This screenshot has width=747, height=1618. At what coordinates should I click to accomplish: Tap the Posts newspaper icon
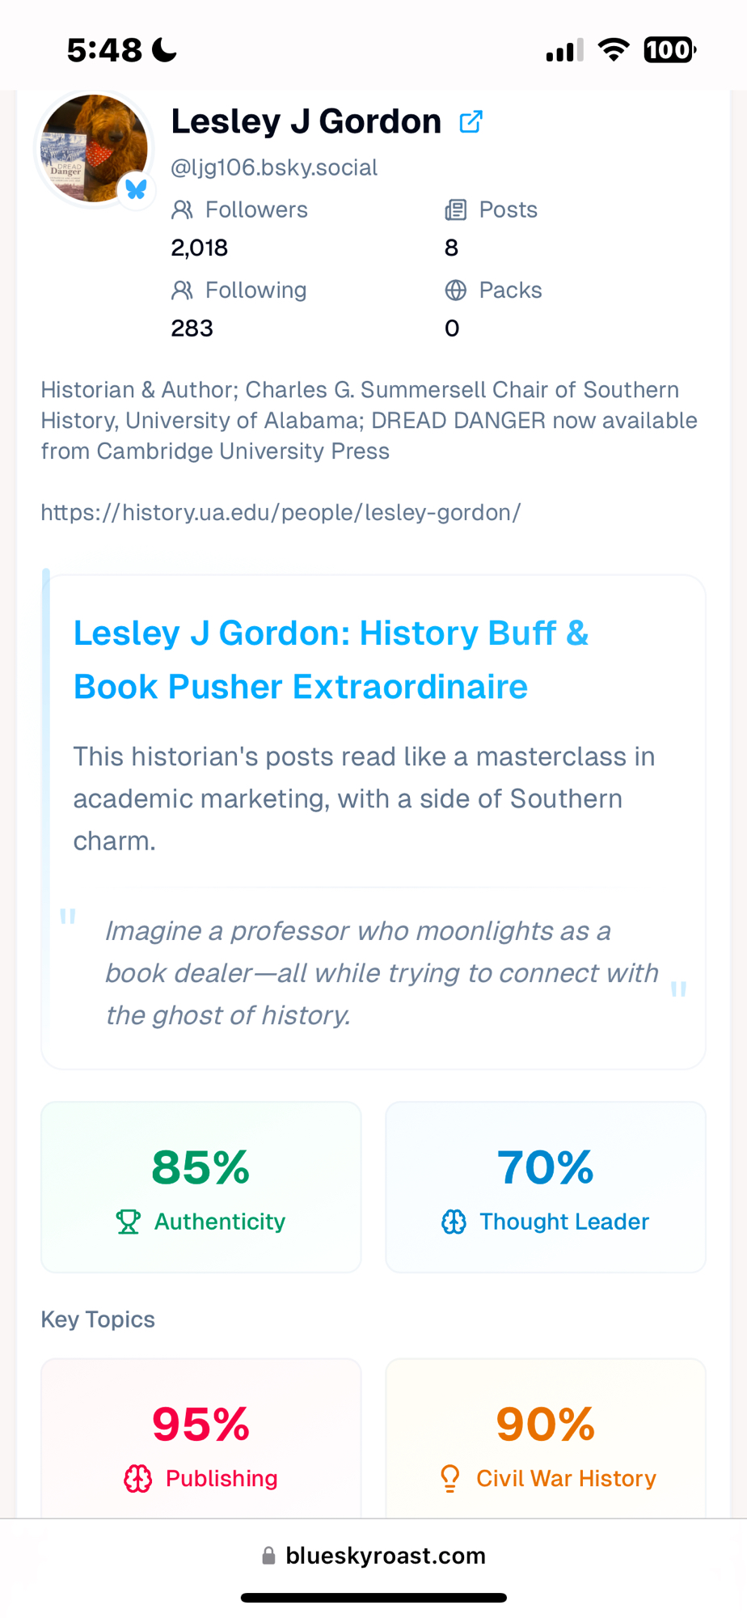(455, 210)
